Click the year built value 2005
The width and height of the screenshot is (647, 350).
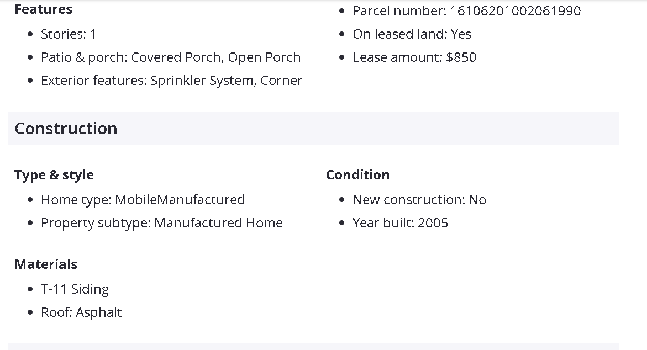click(x=433, y=223)
